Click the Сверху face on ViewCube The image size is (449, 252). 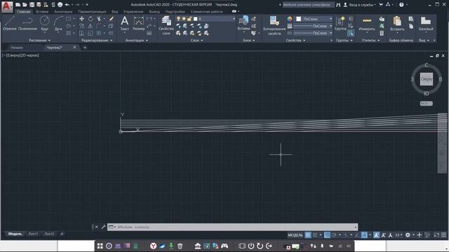427,79
